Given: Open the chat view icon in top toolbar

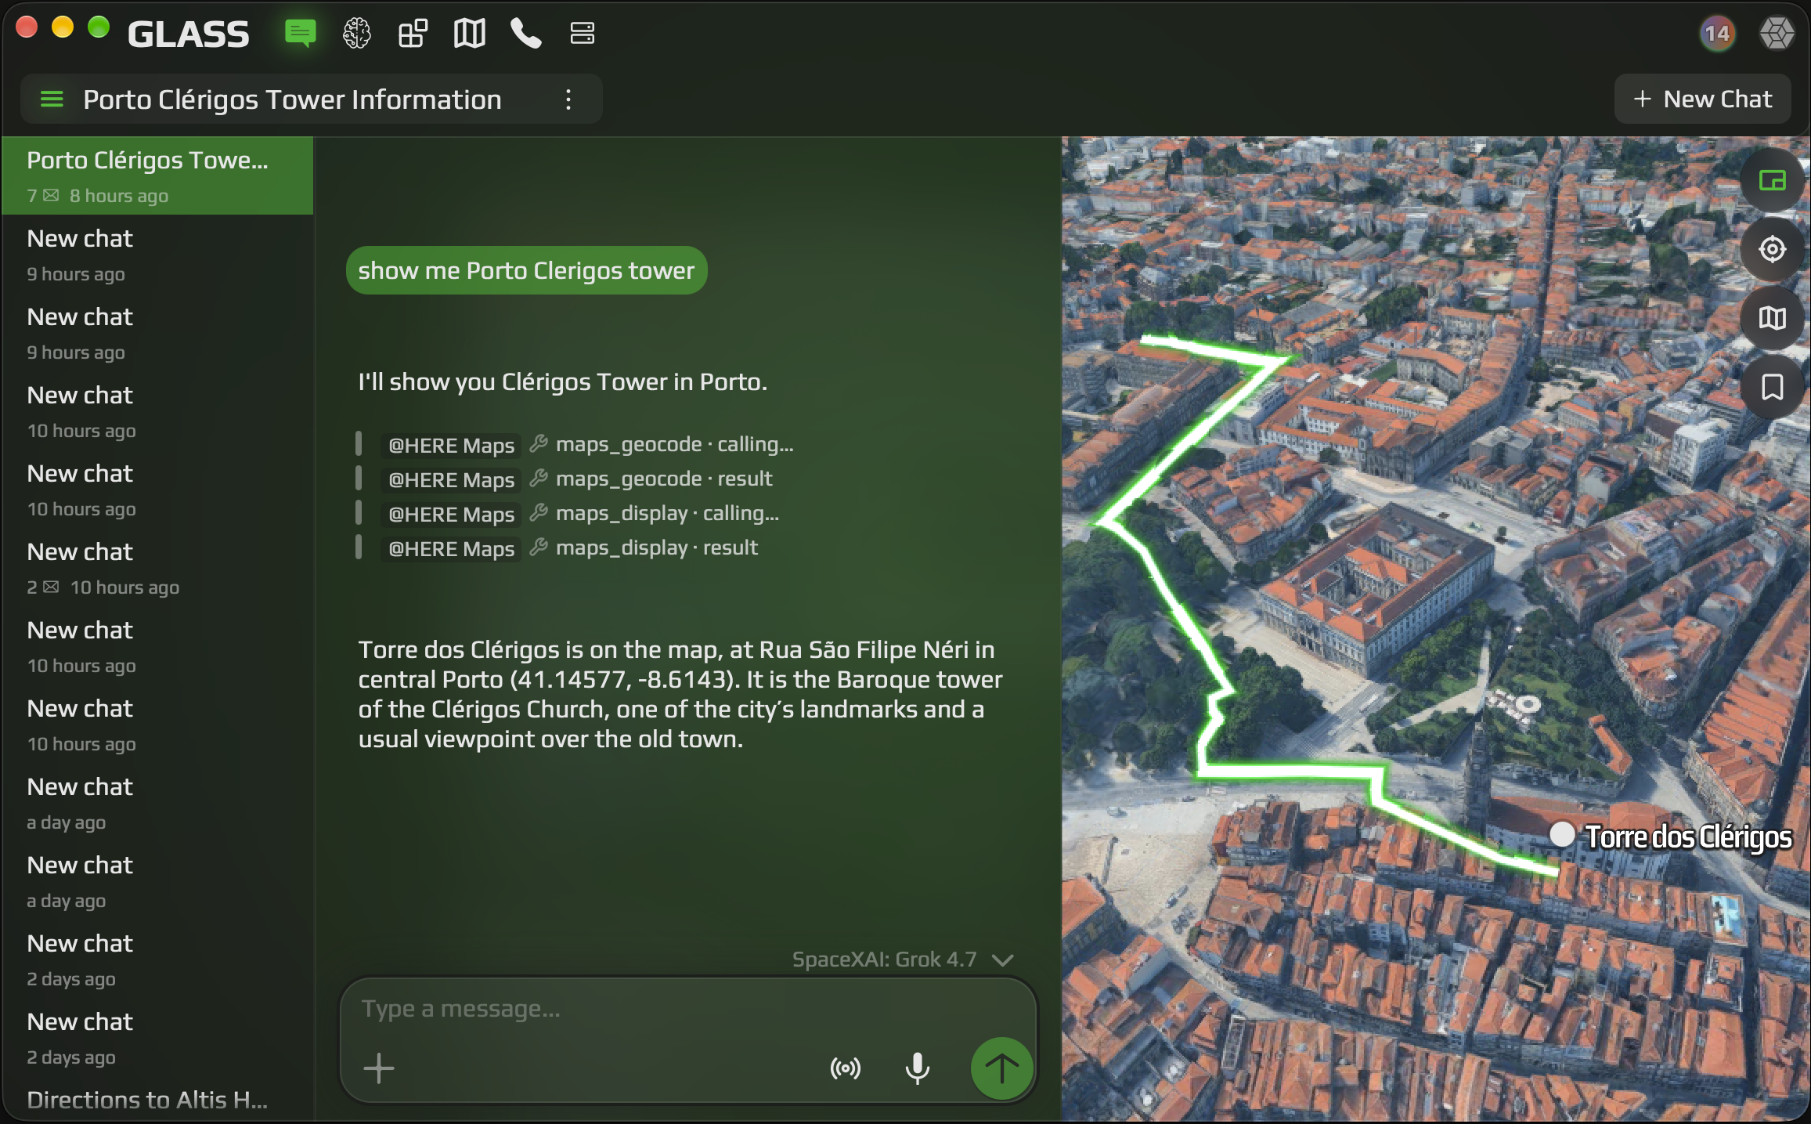Looking at the screenshot, I should (x=300, y=34).
